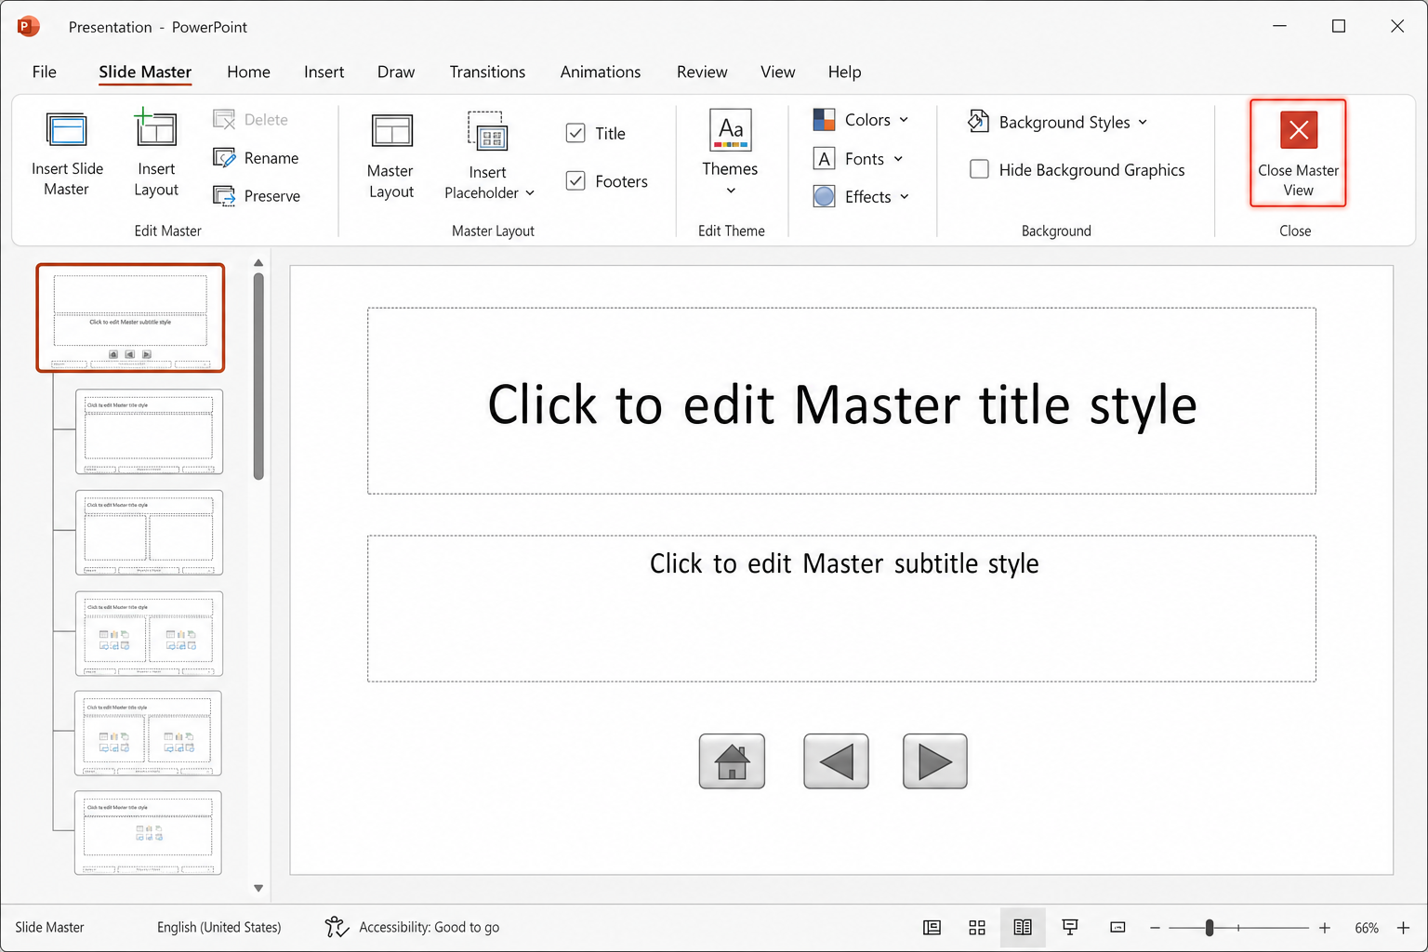Click the Home action button on slide
Screen dimensions: 1428x952
pos(732,761)
